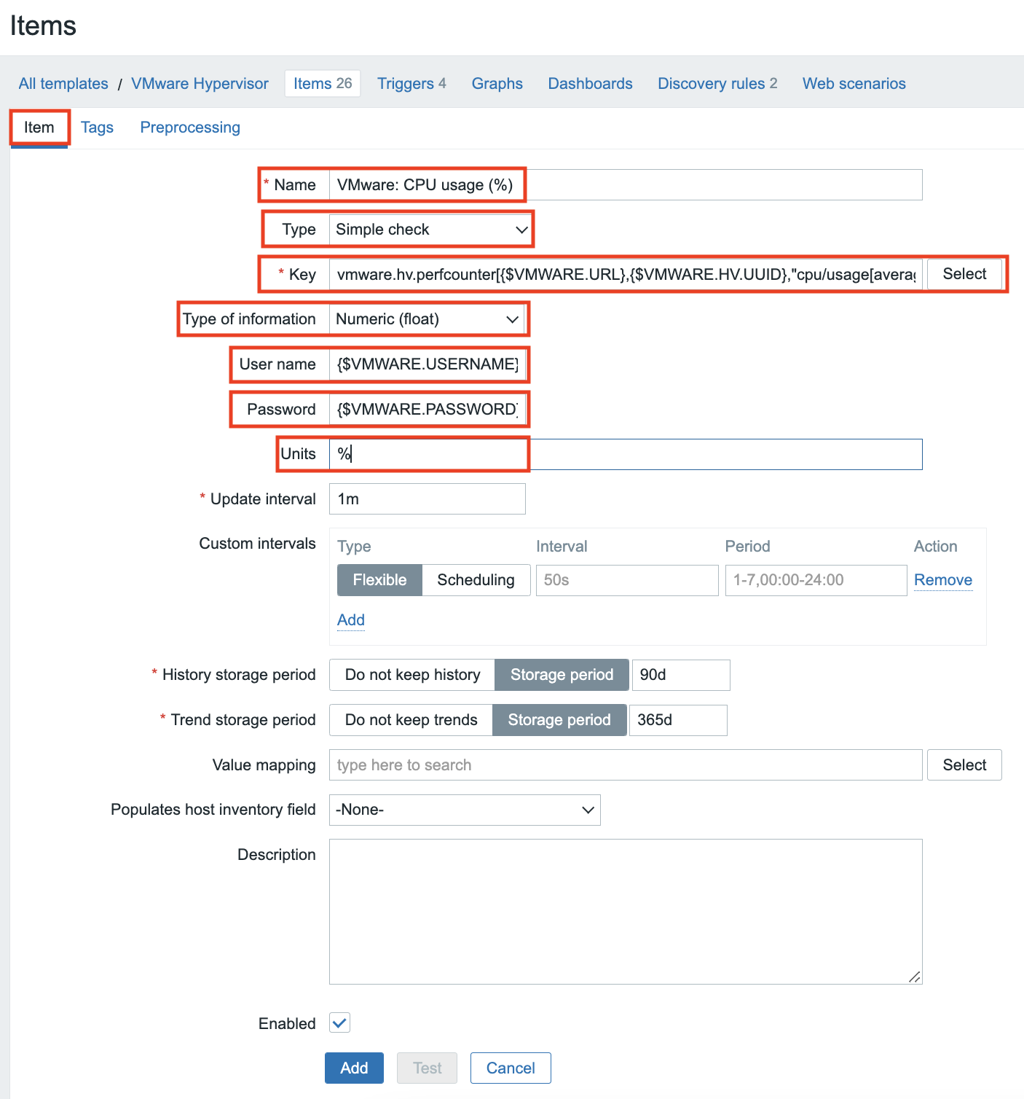Screen dimensions: 1024x1099
Task: Open Populates host inventory field dropdown
Action: coord(465,810)
